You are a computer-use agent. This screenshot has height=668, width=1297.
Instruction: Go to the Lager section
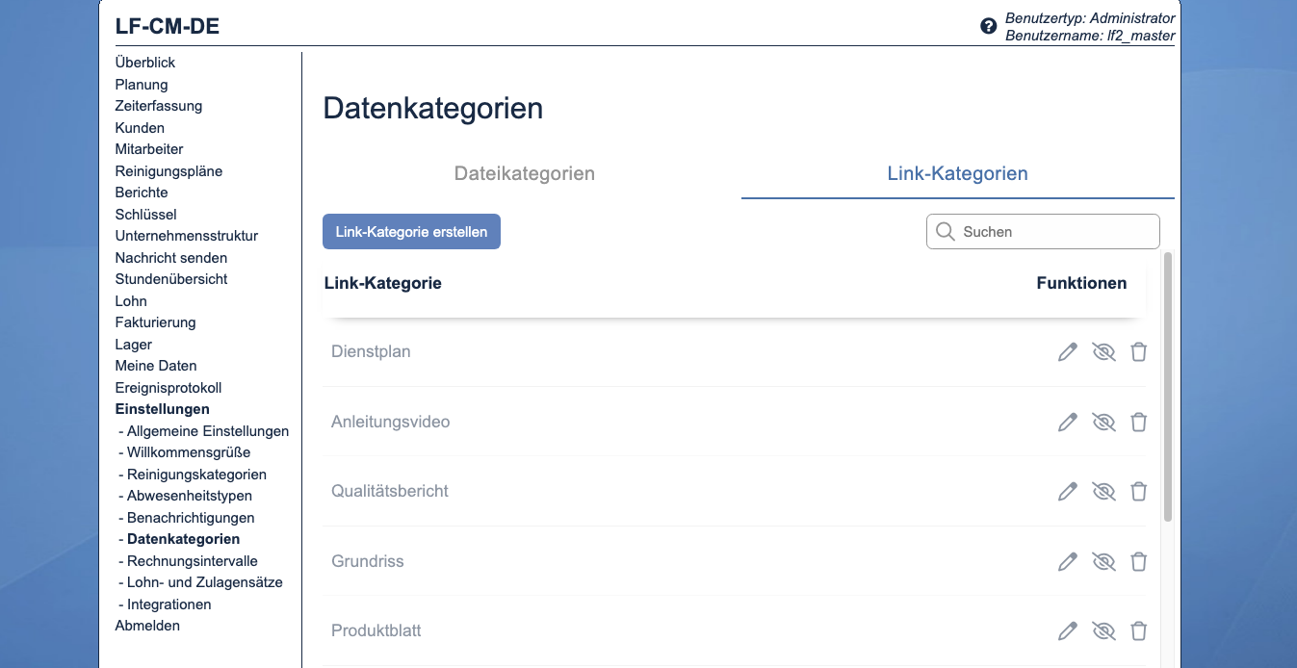(134, 345)
